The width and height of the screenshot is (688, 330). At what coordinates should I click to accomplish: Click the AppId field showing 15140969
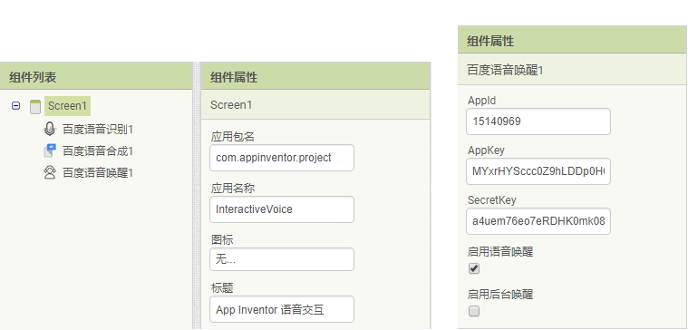tap(538, 121)
